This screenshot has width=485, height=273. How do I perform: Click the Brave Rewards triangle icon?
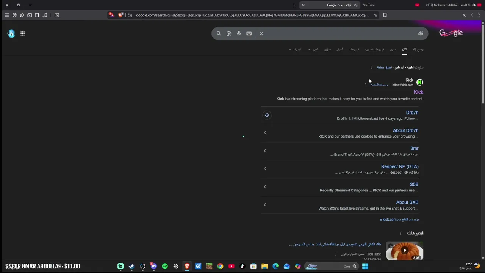(111, 15)
